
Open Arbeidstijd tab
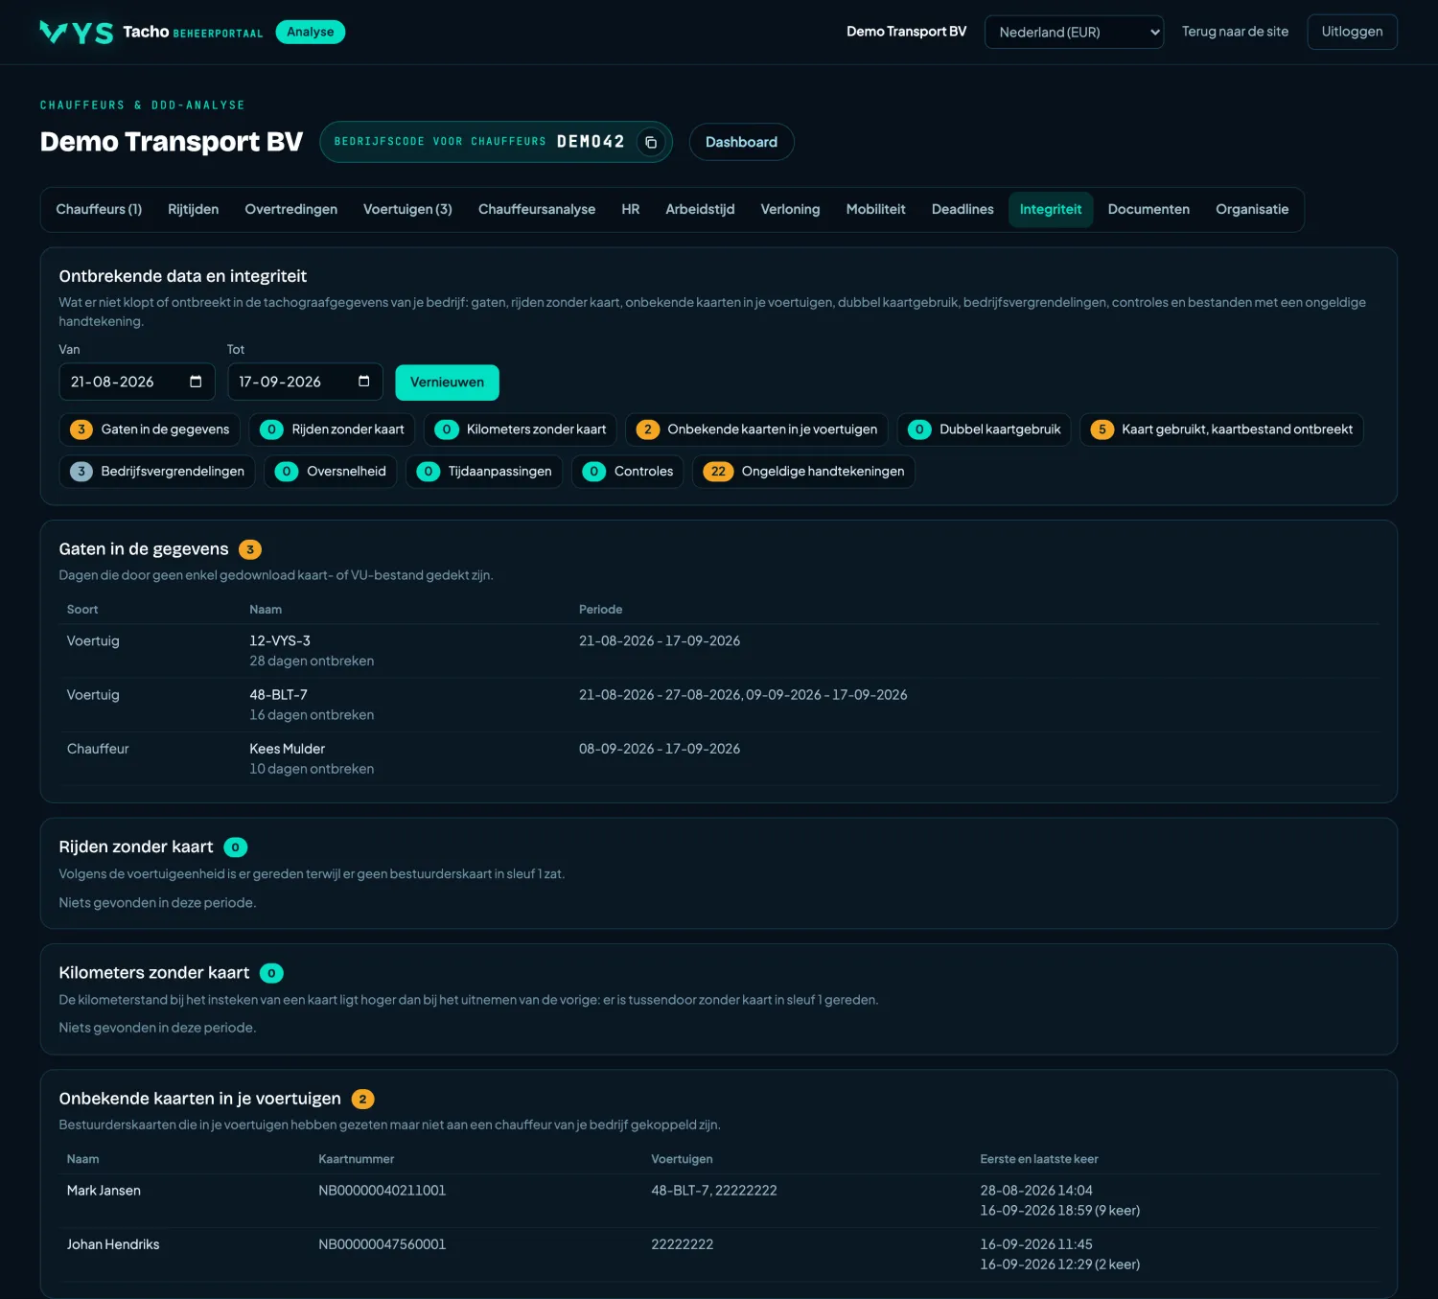[x=700, y=209]
